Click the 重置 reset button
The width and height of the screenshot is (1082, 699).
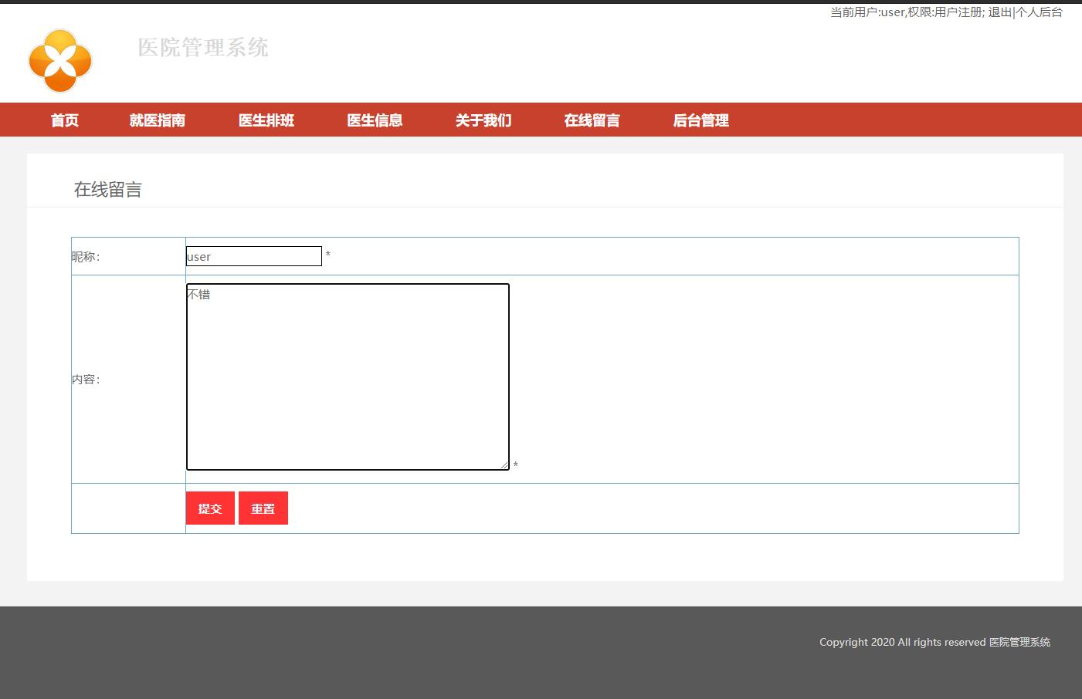tap(263, 508)
